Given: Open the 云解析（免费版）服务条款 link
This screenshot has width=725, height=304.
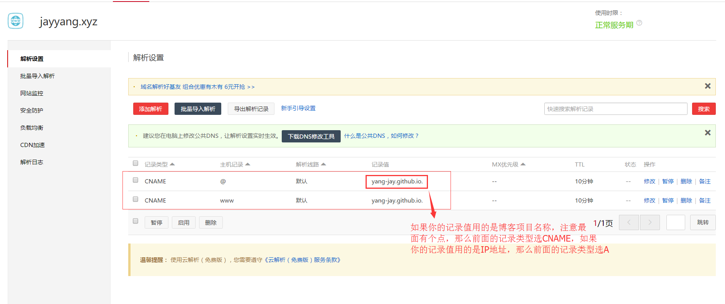Looking at the screenshot, I should coord(302,260).
